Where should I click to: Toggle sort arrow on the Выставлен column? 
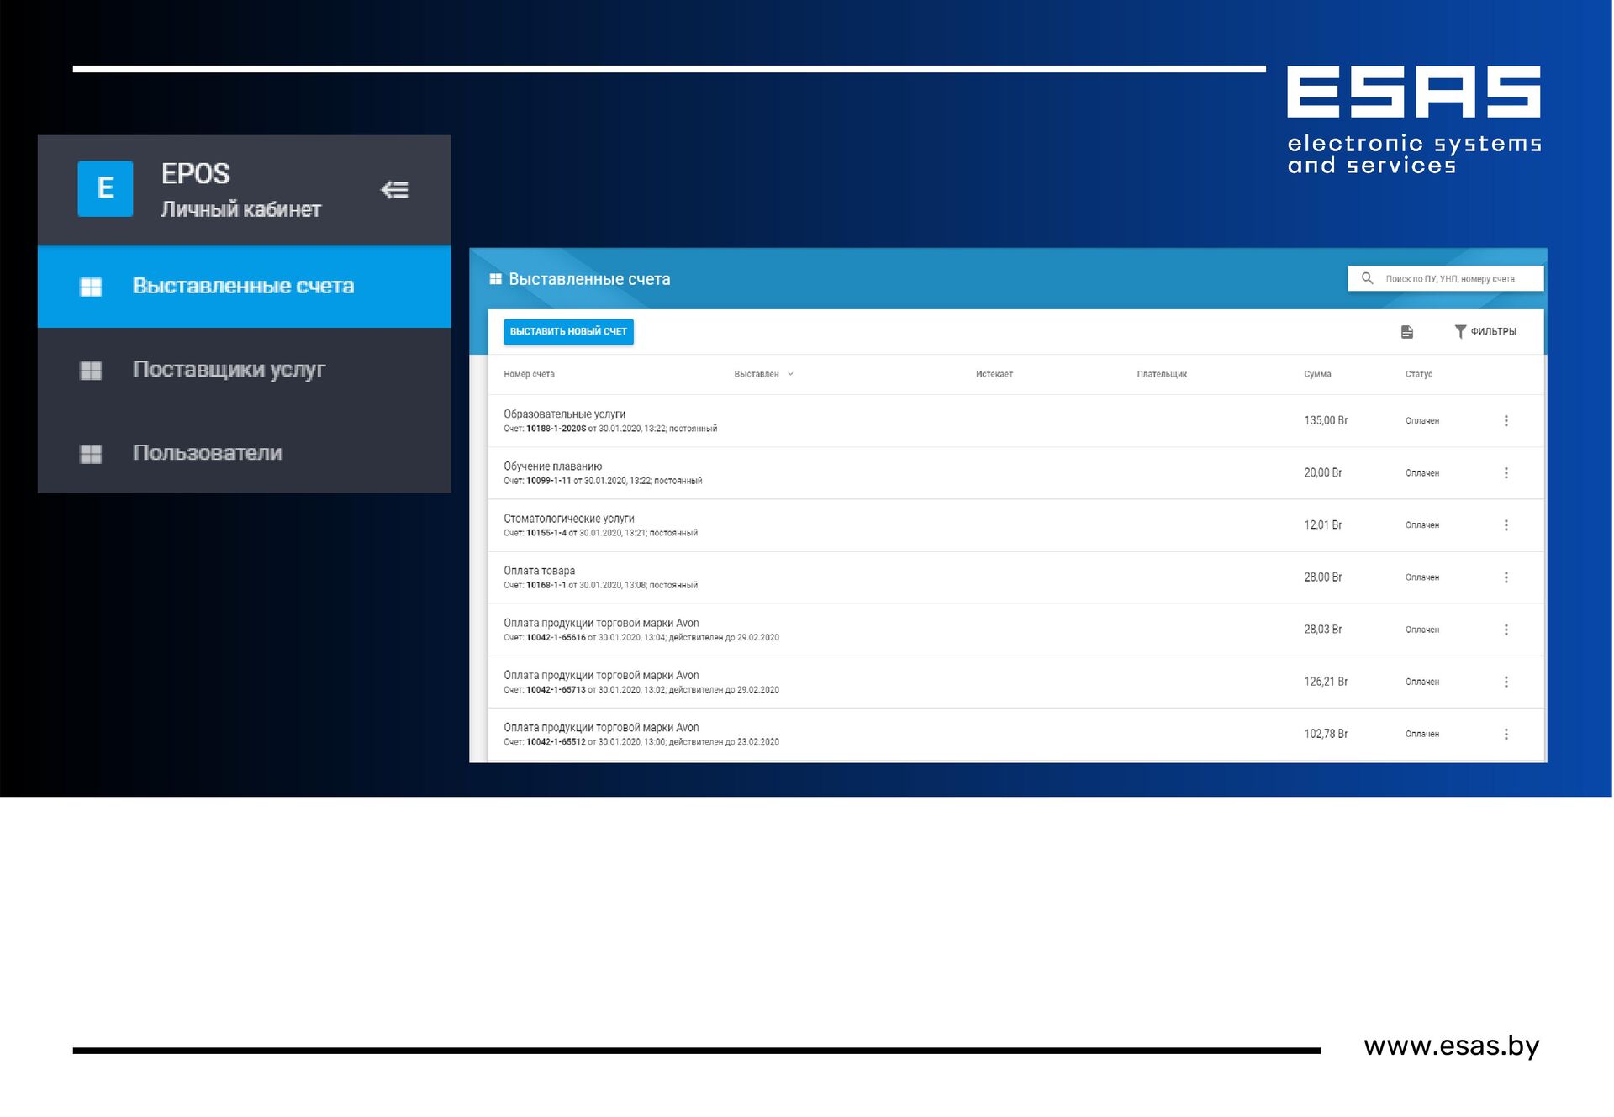pos(790,374)
